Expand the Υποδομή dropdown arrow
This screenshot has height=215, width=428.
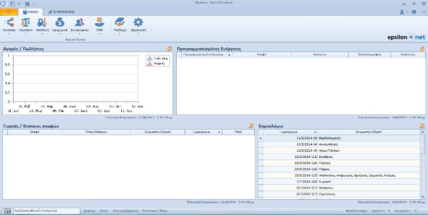click(x=119, y=35)
